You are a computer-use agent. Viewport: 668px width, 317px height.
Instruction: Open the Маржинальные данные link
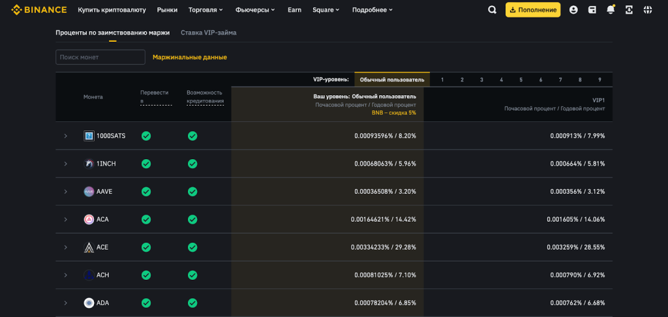[190, 57]
